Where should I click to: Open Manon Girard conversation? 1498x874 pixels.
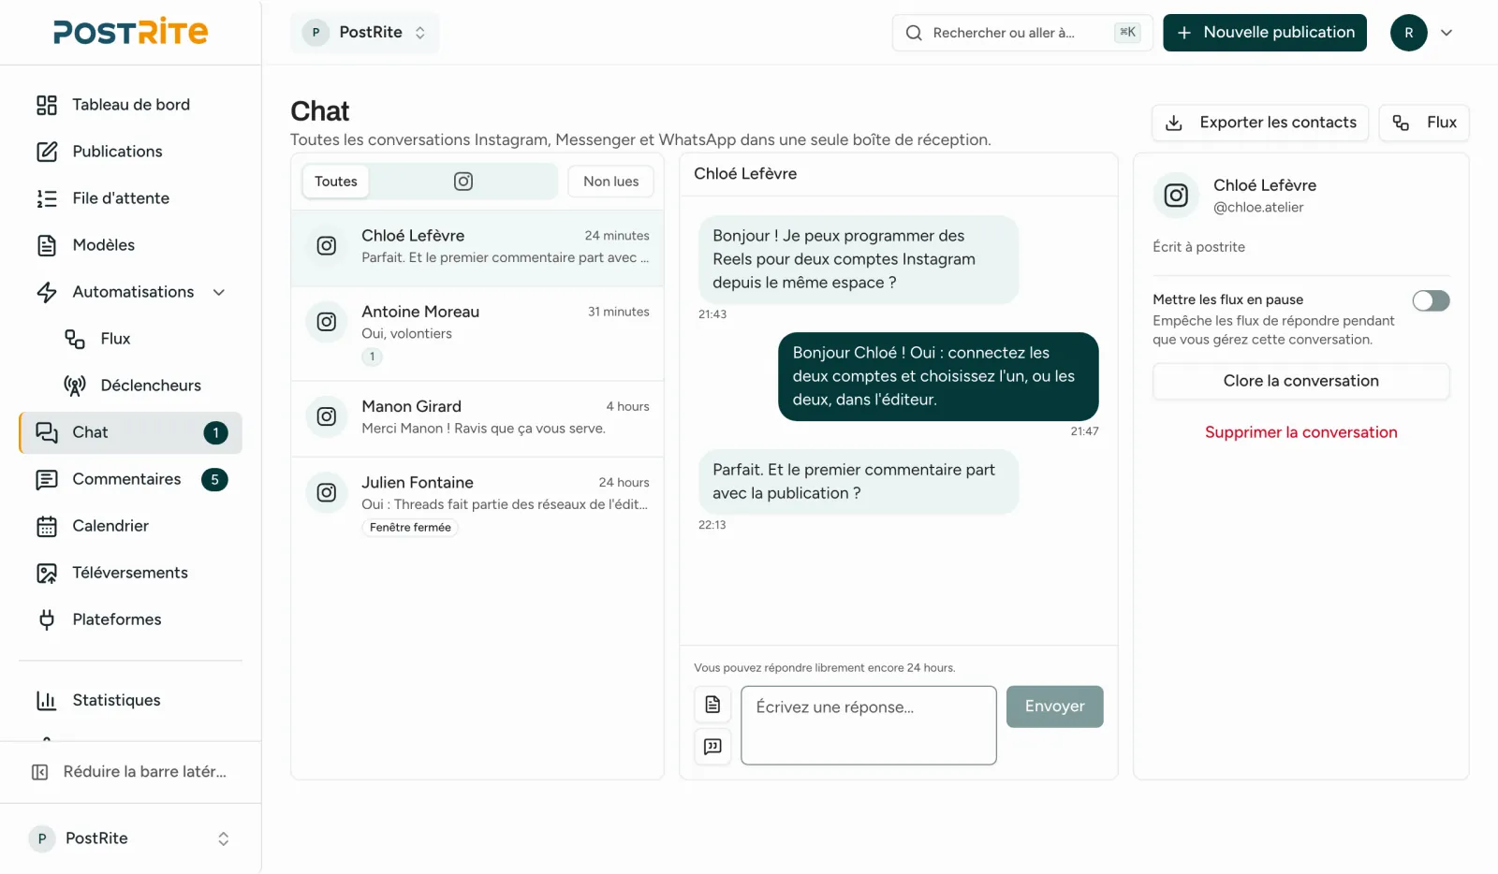[x=477, y=418]
